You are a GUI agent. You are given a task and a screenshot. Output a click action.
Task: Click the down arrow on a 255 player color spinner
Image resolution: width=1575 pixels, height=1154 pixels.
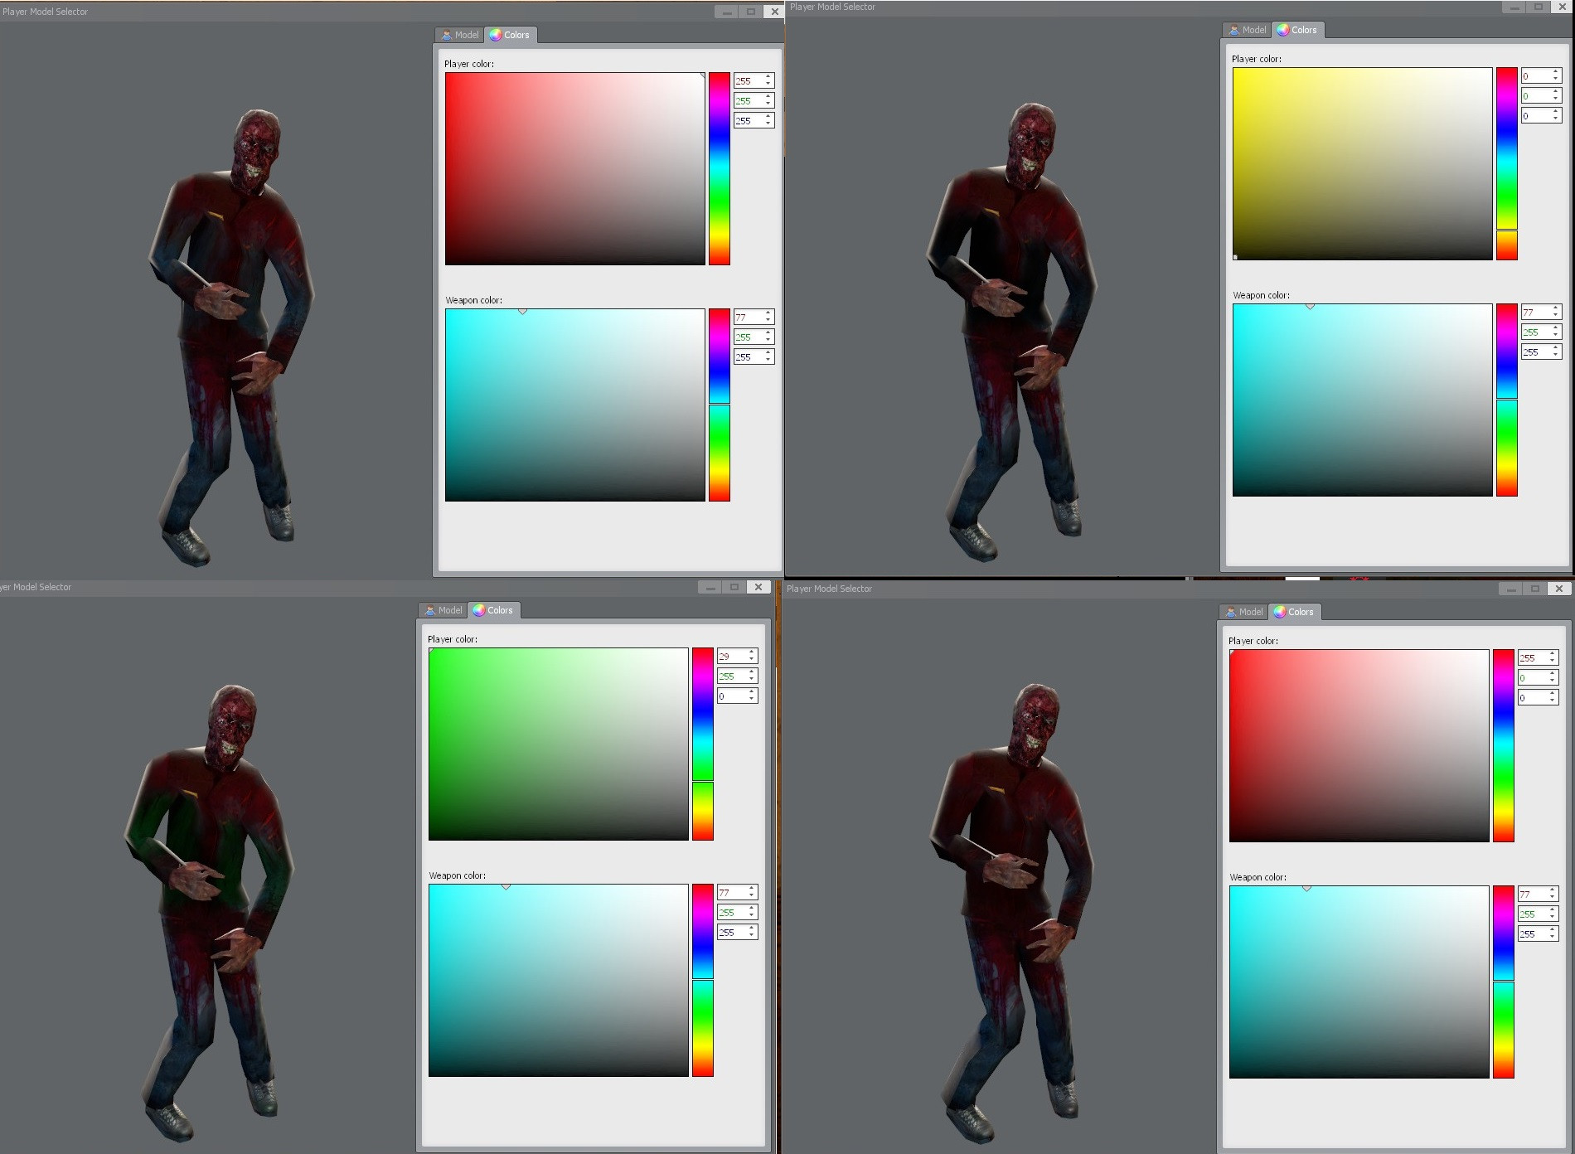pos(767,85)
